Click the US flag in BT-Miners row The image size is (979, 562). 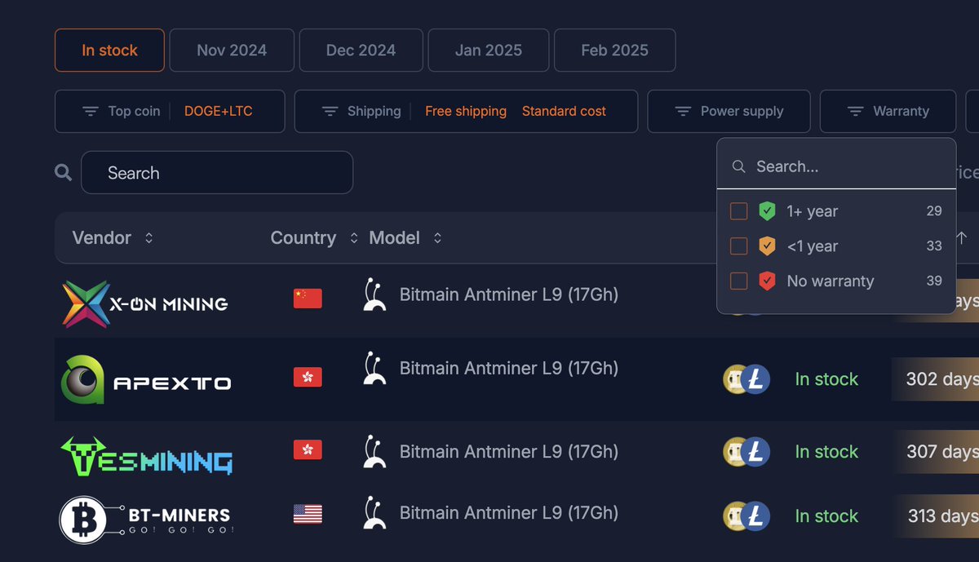coord(308,514)
